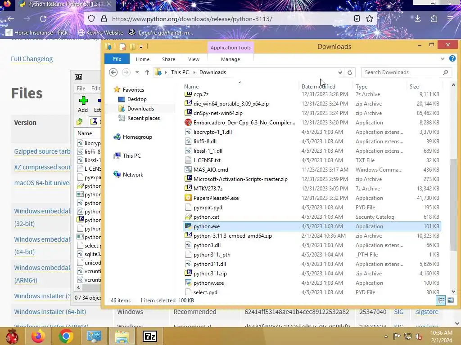Click Windows installer (64-bit) link

tap(50, 312)
